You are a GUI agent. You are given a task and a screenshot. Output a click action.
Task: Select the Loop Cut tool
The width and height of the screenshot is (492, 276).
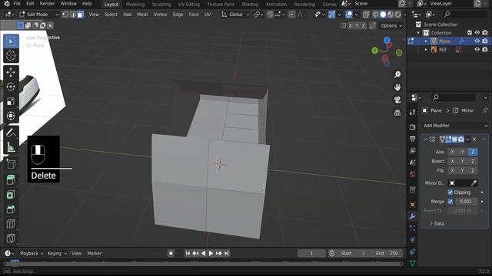pos(11,224)
